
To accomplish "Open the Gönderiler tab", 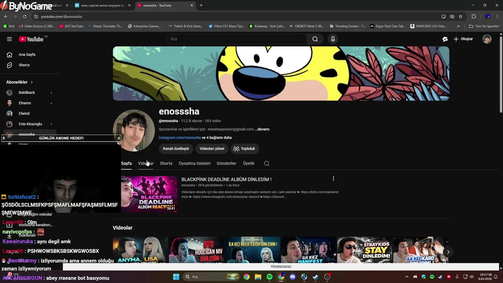I will click(226, 164).
